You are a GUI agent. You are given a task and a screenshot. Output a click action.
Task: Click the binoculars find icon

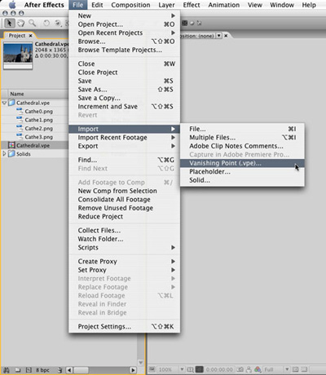pos(7,370)
